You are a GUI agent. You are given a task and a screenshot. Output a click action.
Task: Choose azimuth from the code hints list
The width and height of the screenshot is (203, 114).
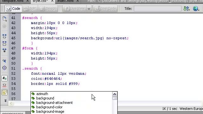(x=42, y=94)
